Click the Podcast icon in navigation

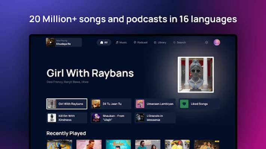coord(135,42)
